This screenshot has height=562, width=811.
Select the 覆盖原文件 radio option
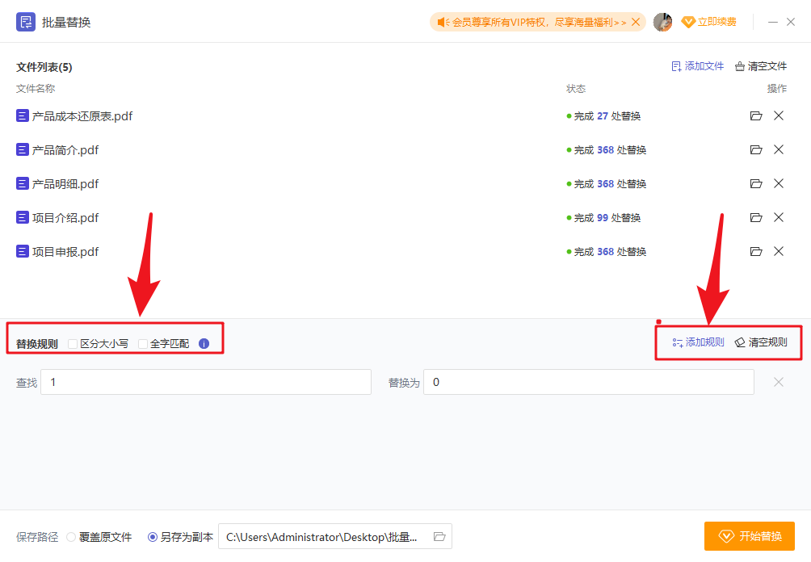point(73,536)
